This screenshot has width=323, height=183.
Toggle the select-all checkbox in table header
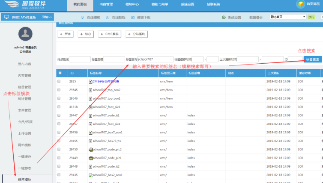[60, 73]
